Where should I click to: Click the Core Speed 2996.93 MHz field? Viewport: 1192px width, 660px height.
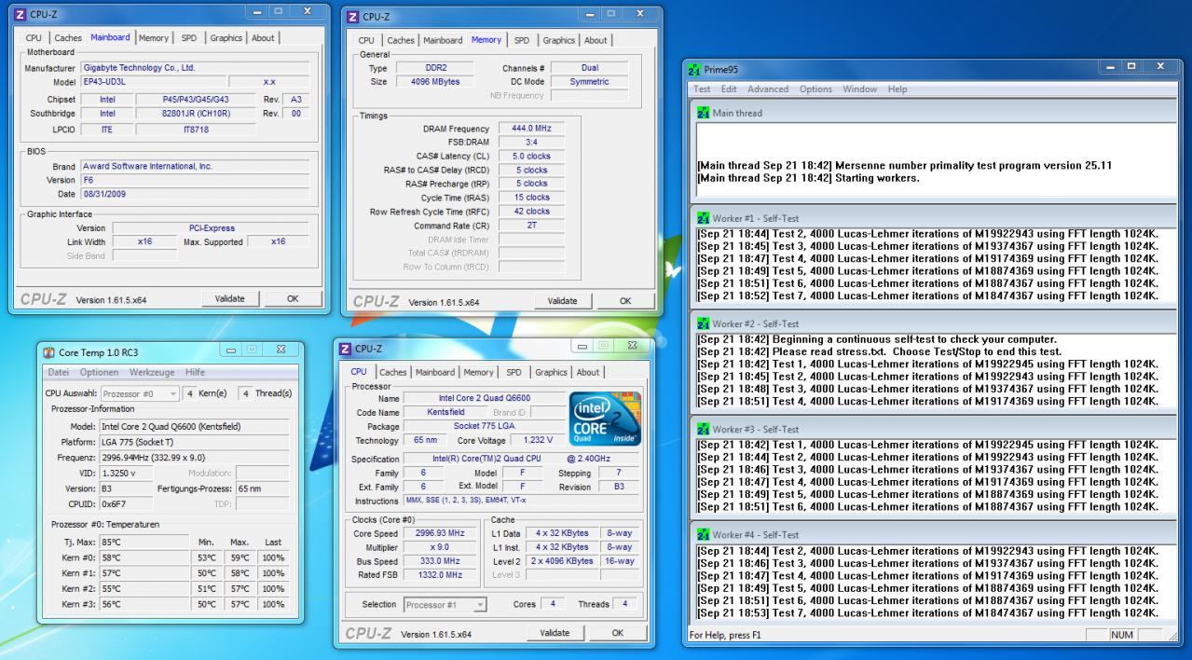point(440,533)
